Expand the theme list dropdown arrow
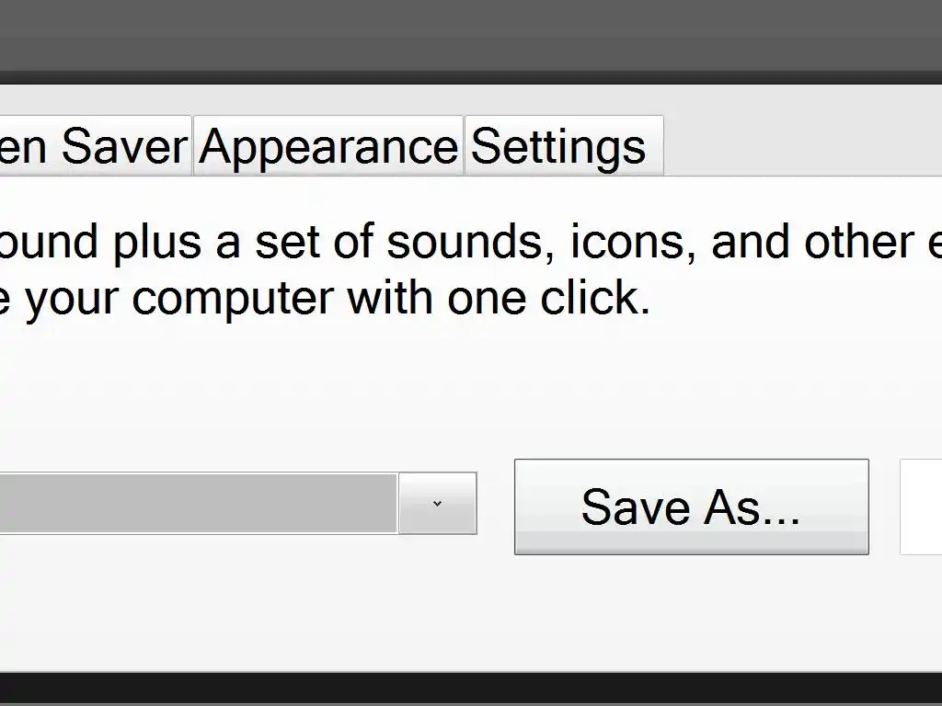942x706 pixels. (x=437, y=503)
